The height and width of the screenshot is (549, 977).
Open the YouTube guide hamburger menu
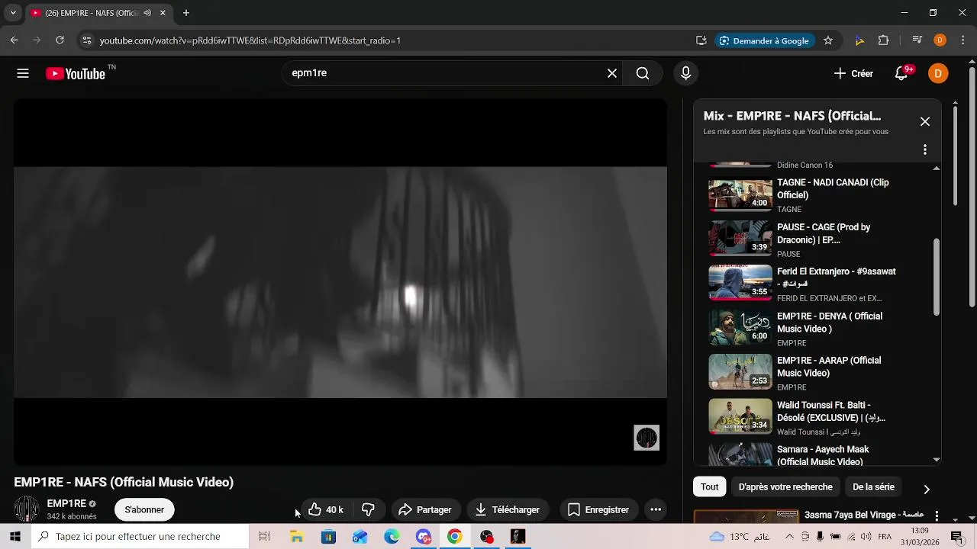(x=23, y=73)
